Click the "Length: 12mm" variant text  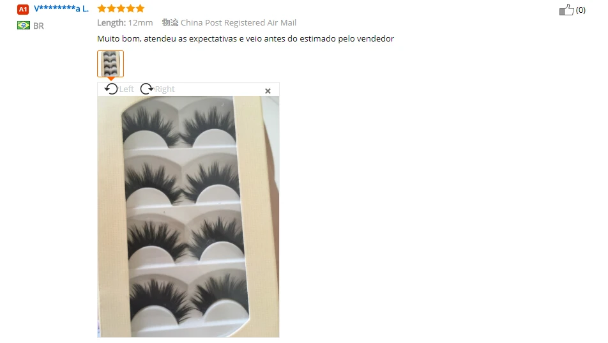coord(125,22)
